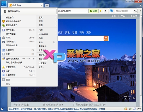Click the lightning bolt speed mode icon
This screenshot has width=143, height=112.
[101, 11]
